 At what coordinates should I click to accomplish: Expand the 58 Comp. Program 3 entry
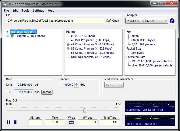[x=68, y=53]
